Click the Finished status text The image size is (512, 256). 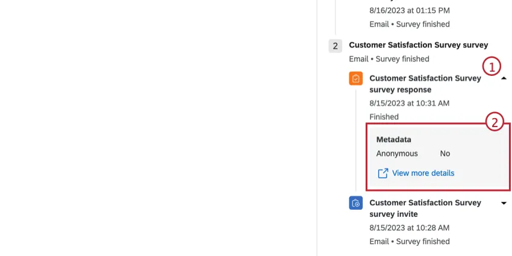[384, 117]
